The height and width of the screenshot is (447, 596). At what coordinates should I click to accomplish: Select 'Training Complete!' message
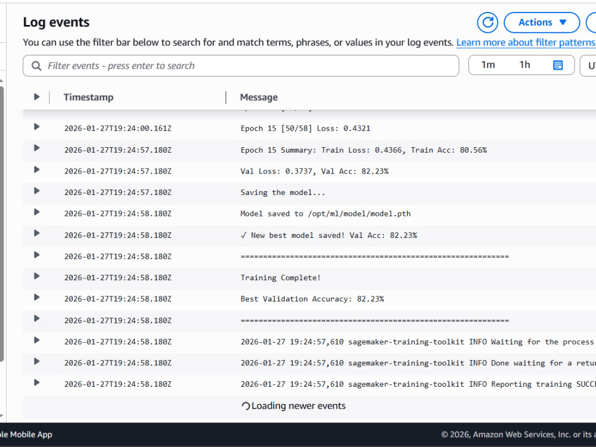(x=281, y=278)
